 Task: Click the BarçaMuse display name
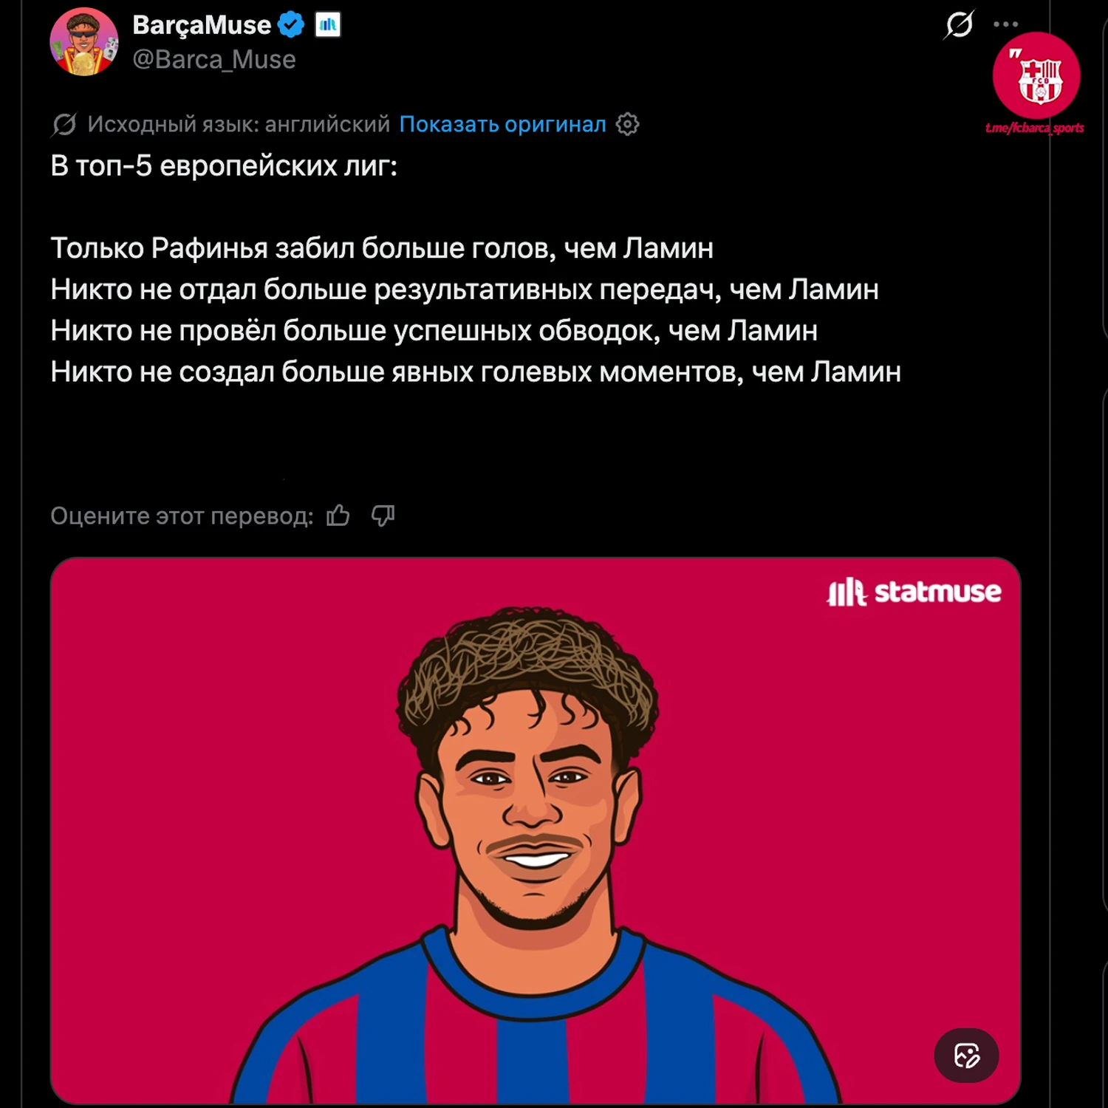tap(202, 25)
